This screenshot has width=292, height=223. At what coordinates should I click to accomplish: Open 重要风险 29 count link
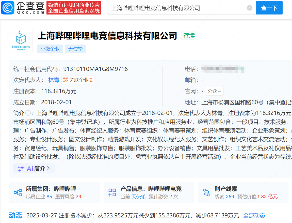coord(78,197)
